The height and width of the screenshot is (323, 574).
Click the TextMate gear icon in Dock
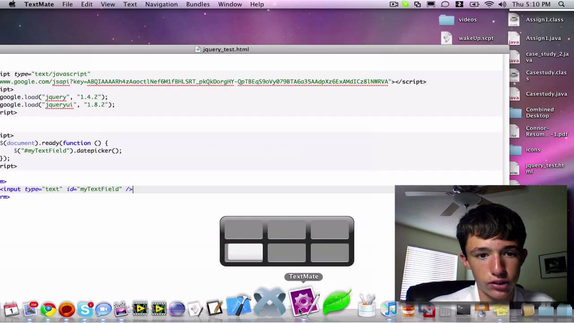(x=304, y=301)
